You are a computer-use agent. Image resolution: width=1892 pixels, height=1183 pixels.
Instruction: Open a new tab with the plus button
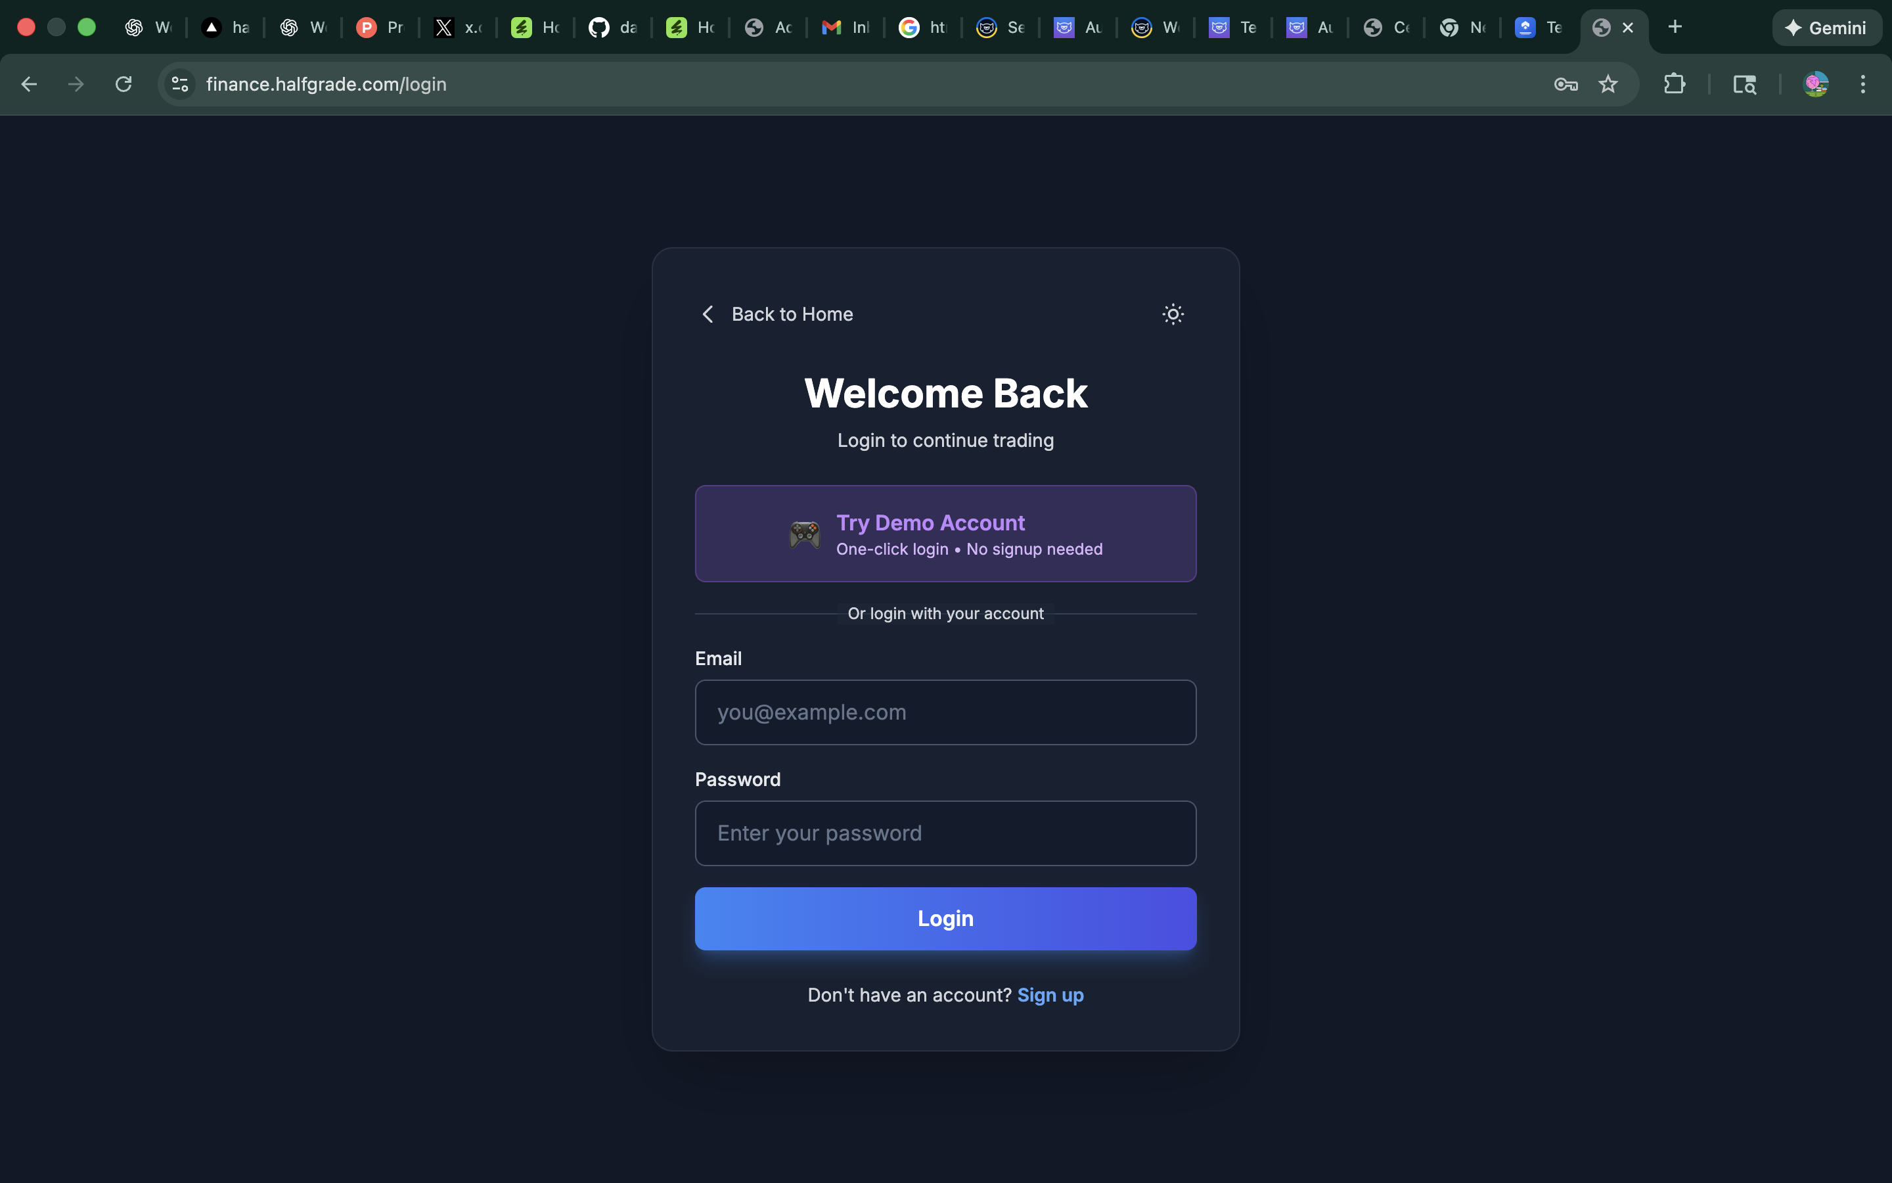pyautogui.click(x=1675, y=26)
